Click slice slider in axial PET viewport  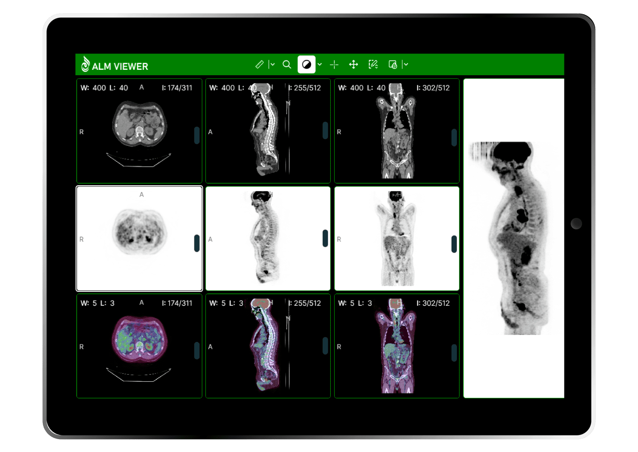tap(197, 243)
